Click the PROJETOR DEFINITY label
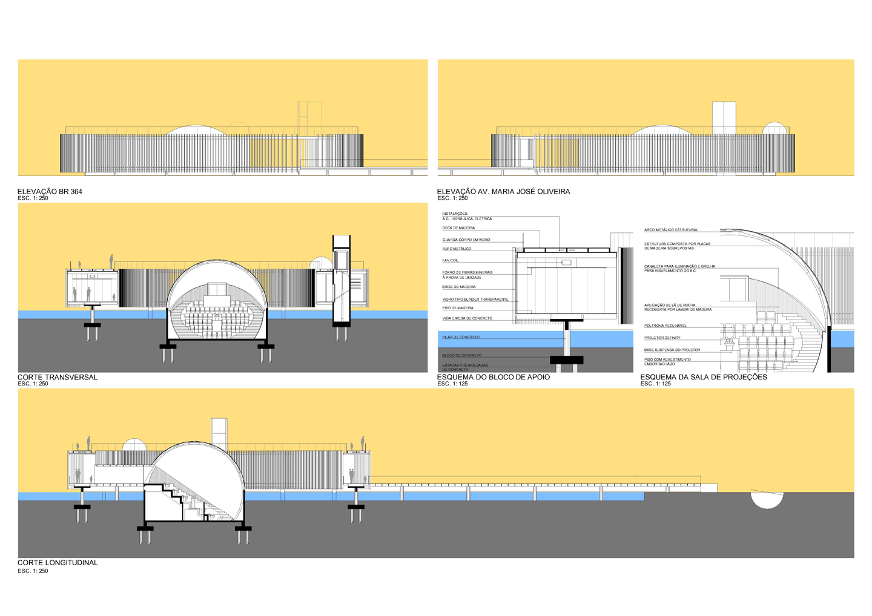The width and height of the screenshot is (872, 616). 662,338
